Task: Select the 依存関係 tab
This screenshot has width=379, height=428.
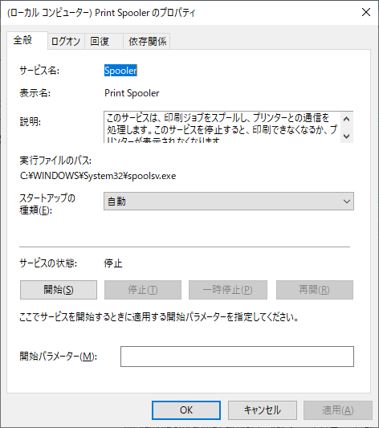Action: pos(147,42)
